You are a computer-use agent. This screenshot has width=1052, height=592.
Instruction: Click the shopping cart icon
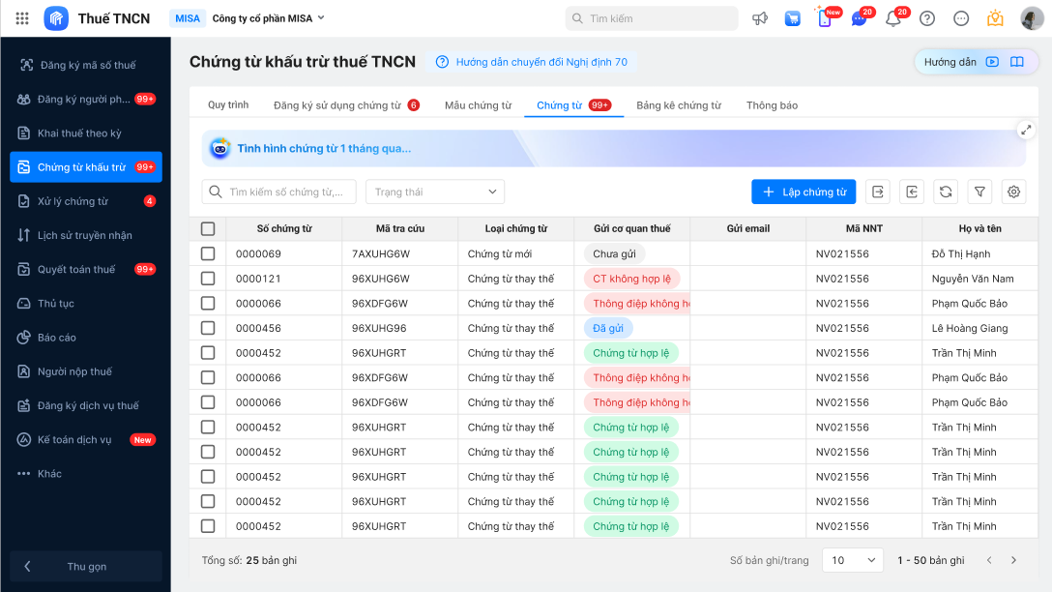(x=793, y=18)
